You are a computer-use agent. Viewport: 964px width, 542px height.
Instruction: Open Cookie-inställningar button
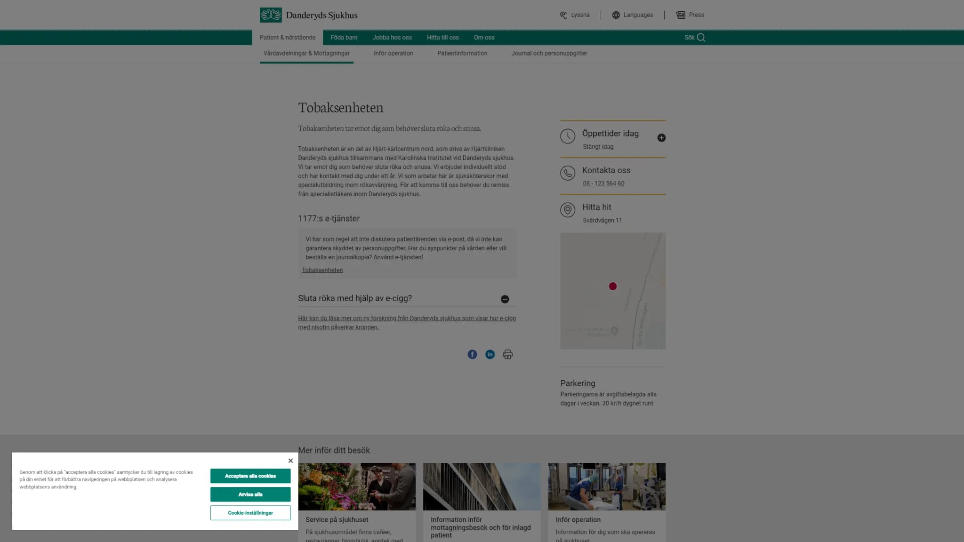(x=250, y=513)
